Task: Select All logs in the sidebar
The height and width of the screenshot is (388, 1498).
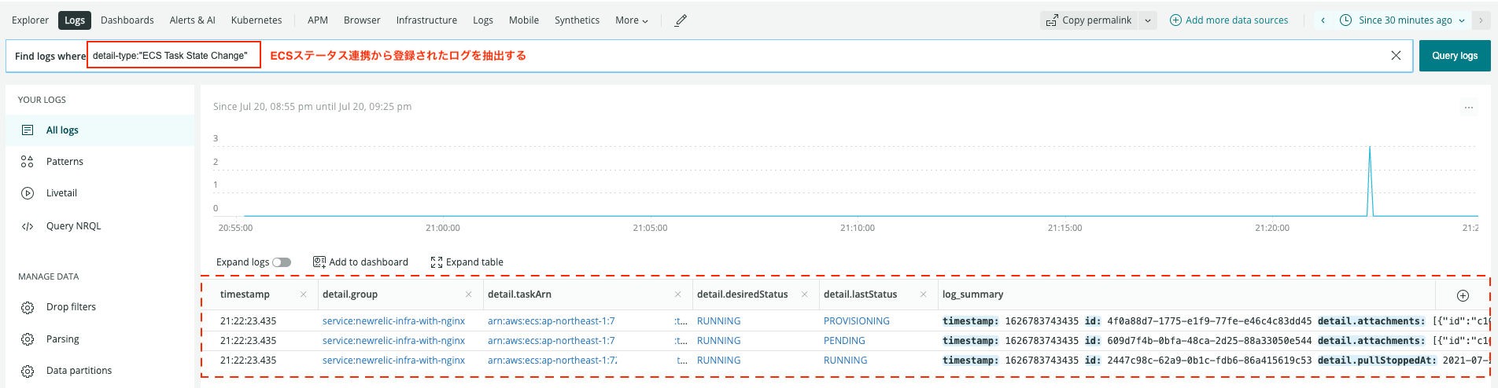Action: pyautogui.click(x=100, y=130)
